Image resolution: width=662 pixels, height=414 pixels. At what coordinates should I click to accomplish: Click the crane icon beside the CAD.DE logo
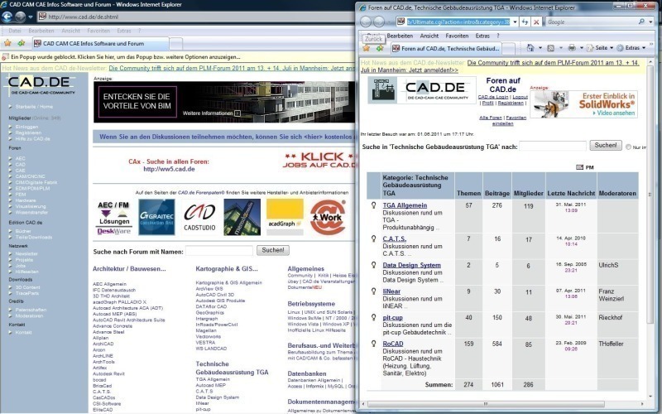click(382, 89)
